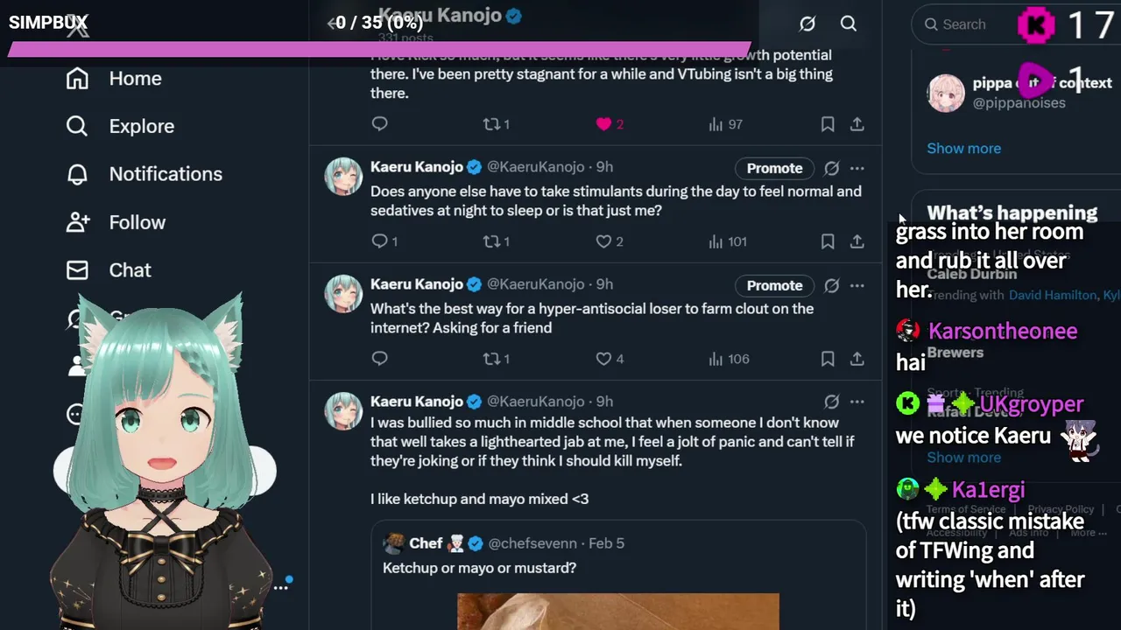Repost the stimulants and sedatives post

pyautogui.click(x=492, y=241)
